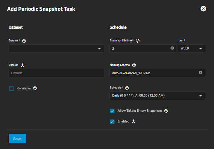Show Naming Schema help tooltip
Viewport: 214px width, 149px height.
pyautogui.click(x=134, y=65)
